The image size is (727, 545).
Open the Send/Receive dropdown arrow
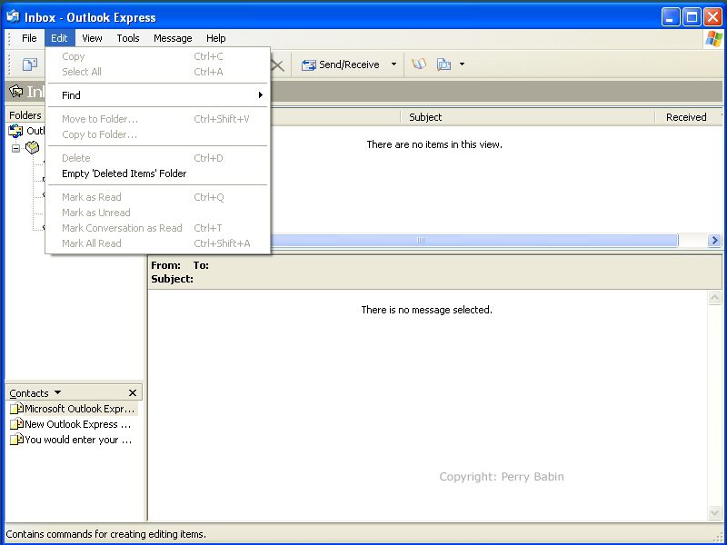pyautogui.click(x=393, y=64)
